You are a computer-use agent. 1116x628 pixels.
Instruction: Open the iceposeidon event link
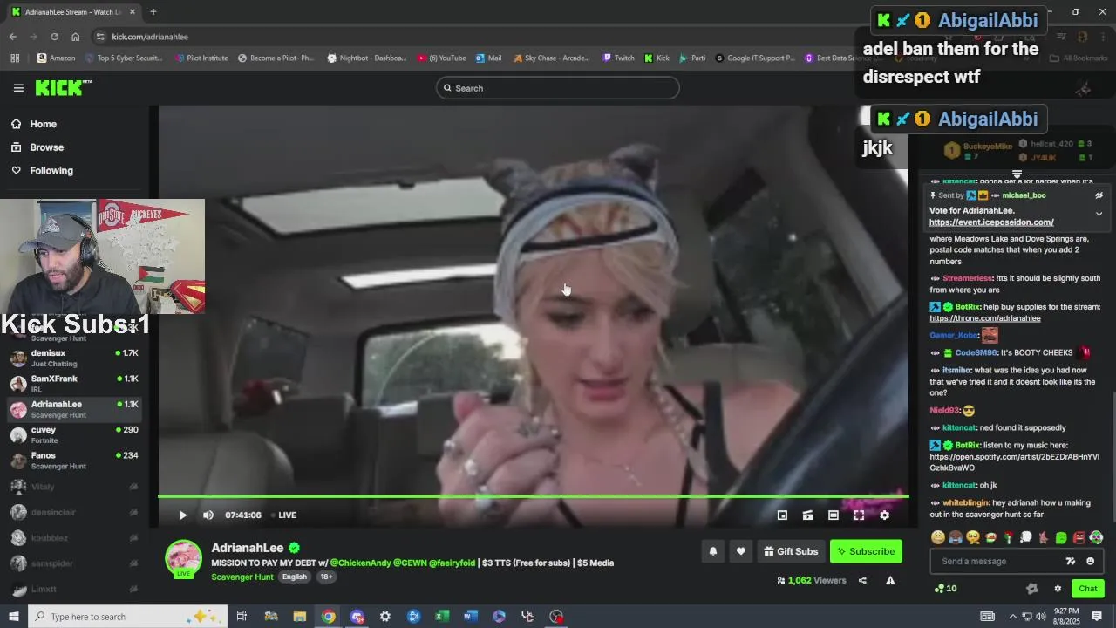pyautogui.click(x=991, y=222)
